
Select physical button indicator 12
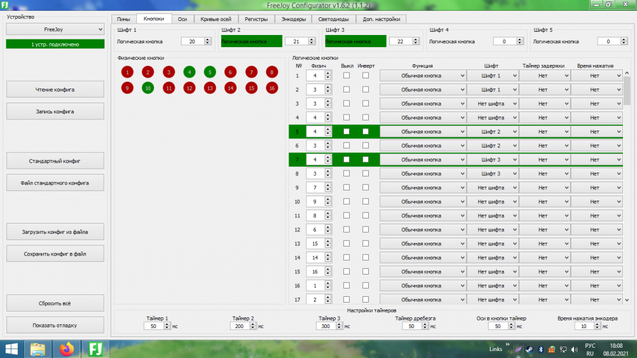click(189, 88)
